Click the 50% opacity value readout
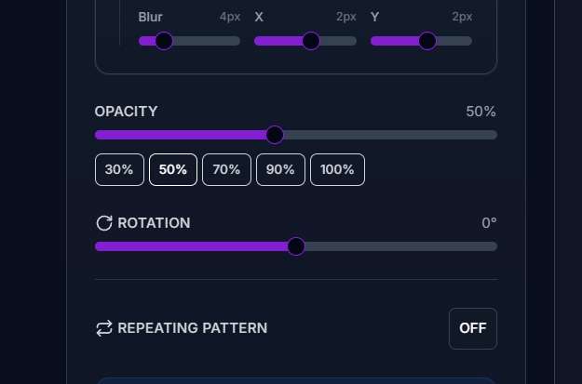This screenshot has height=384, width=582. coord(480,112)
